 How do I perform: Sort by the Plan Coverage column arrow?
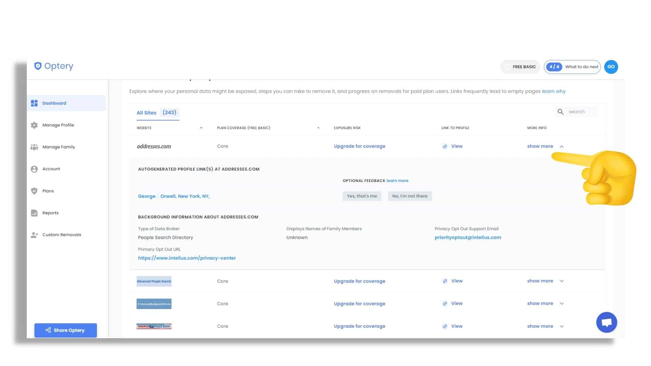(x=318, y=128)
